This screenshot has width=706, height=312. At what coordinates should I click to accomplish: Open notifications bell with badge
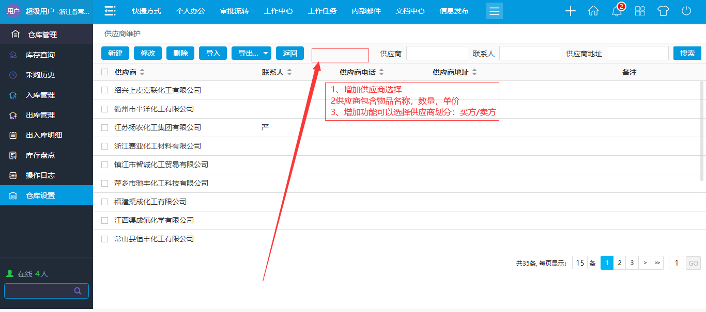(617, 11)
